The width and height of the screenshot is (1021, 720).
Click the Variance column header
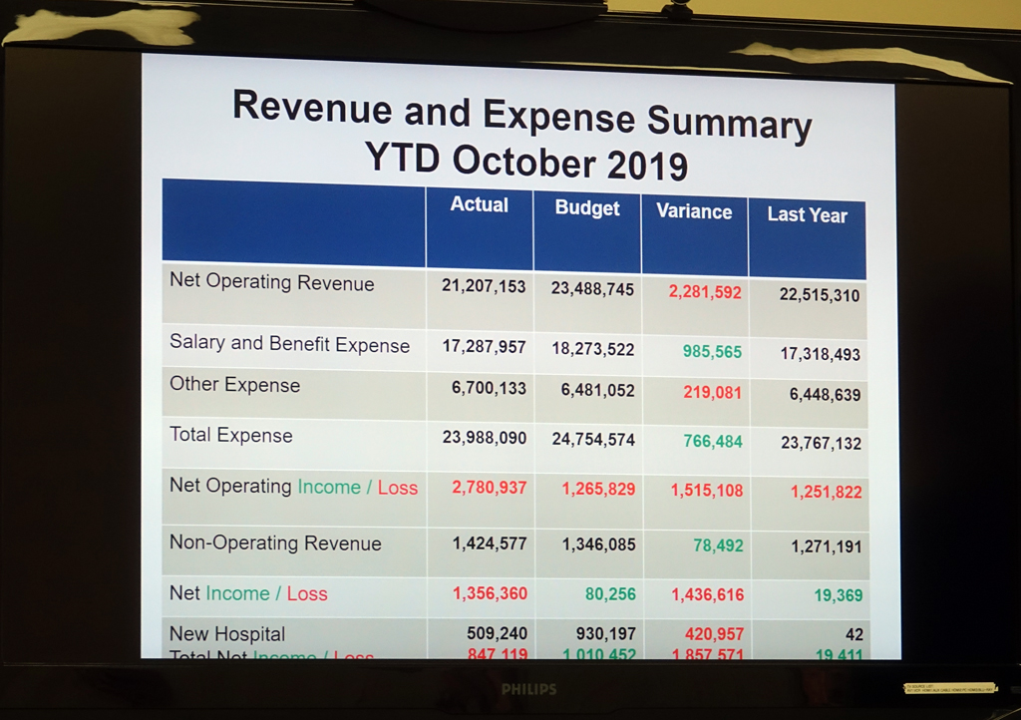(694, 211)
